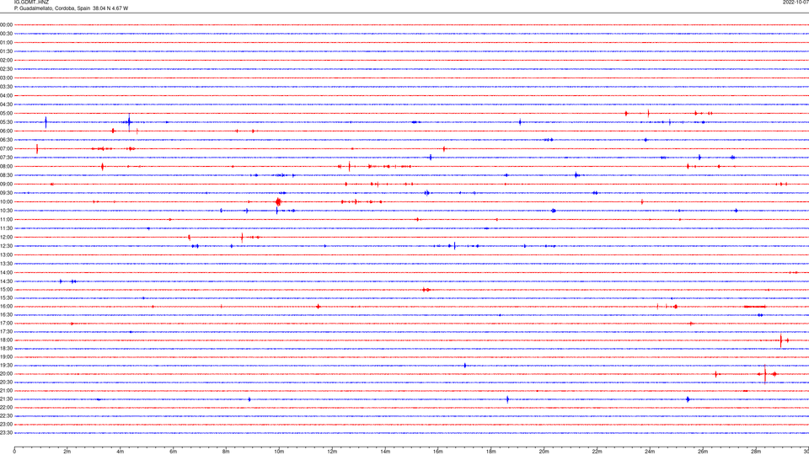This screenshot has height=455, width=809.
Task: Click the large red burst on the 10:00 trace
Action: (x=278, y=201)
